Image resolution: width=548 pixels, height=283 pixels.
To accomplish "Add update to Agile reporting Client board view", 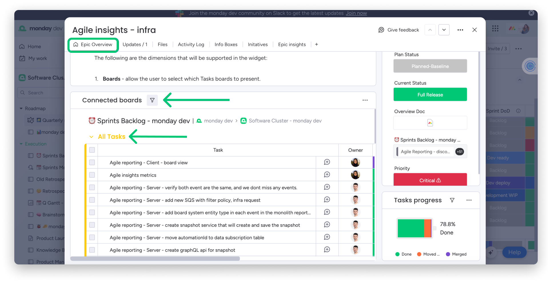I will [327, 162].
